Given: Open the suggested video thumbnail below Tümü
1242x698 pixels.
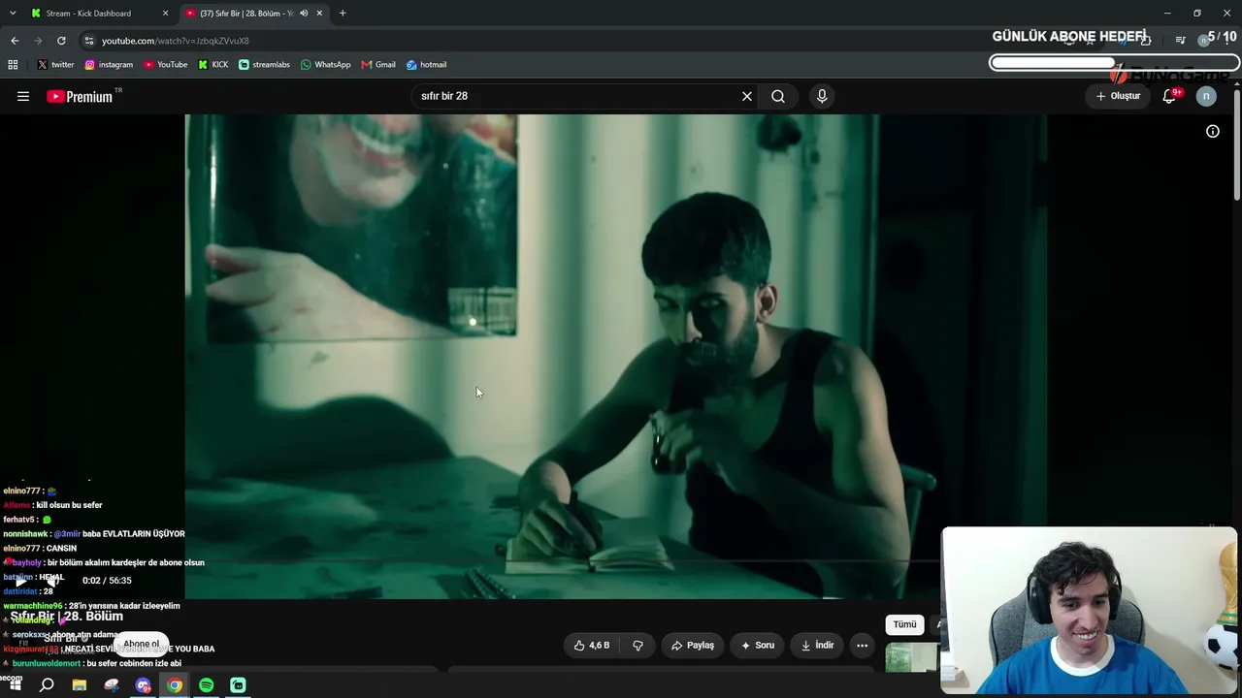Looking at the screenshot, I should [x=912, y=657].
